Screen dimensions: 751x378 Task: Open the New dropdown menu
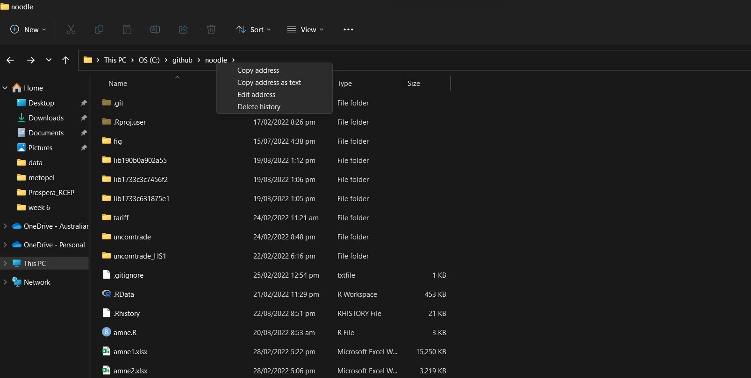[28, 29]
